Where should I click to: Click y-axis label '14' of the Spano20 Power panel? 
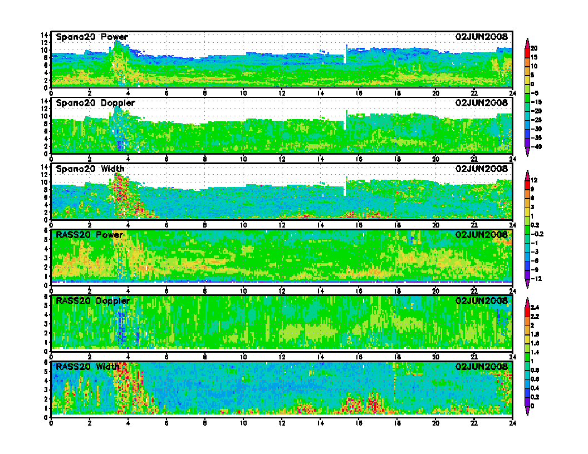pyautogui.click(x=44, y=35)
